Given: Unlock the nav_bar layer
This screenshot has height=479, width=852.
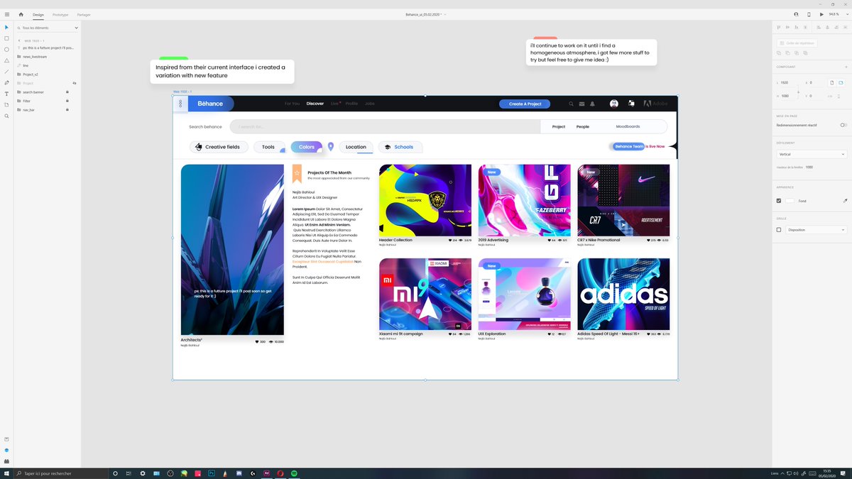Looking at the screenshot, I should coord(67,110).
